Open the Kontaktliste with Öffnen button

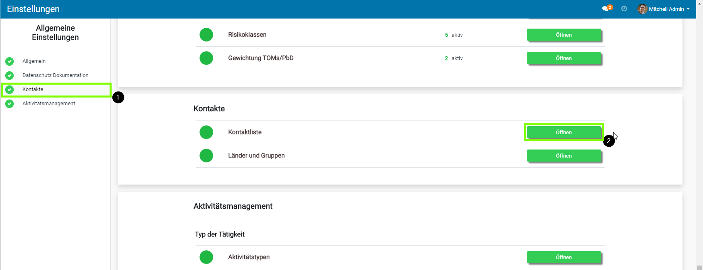click(x=564, y=132)
